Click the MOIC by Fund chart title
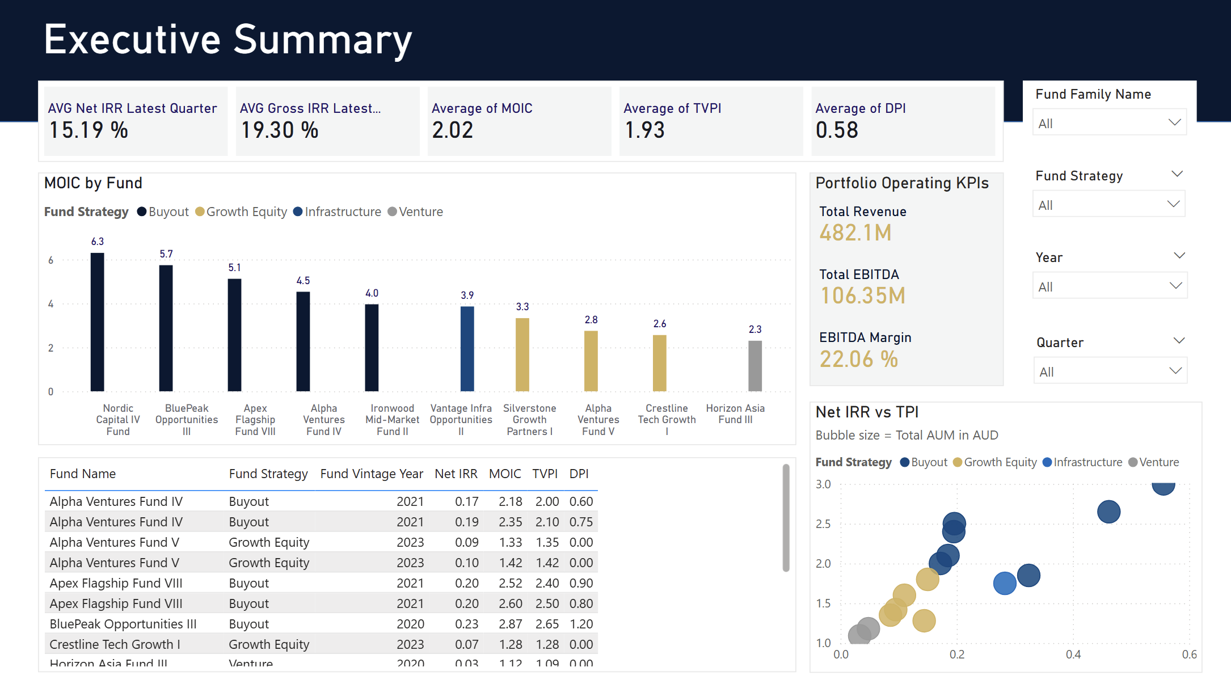Screen dimensions: 1231x684 (x=94, y=183)
